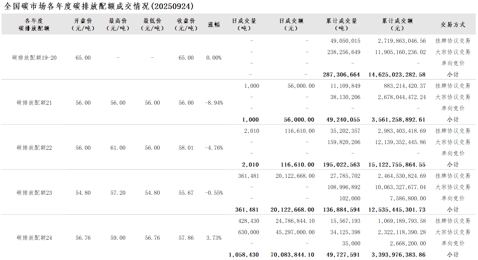Select the 碳排放配额24 row label

(34, 238)
